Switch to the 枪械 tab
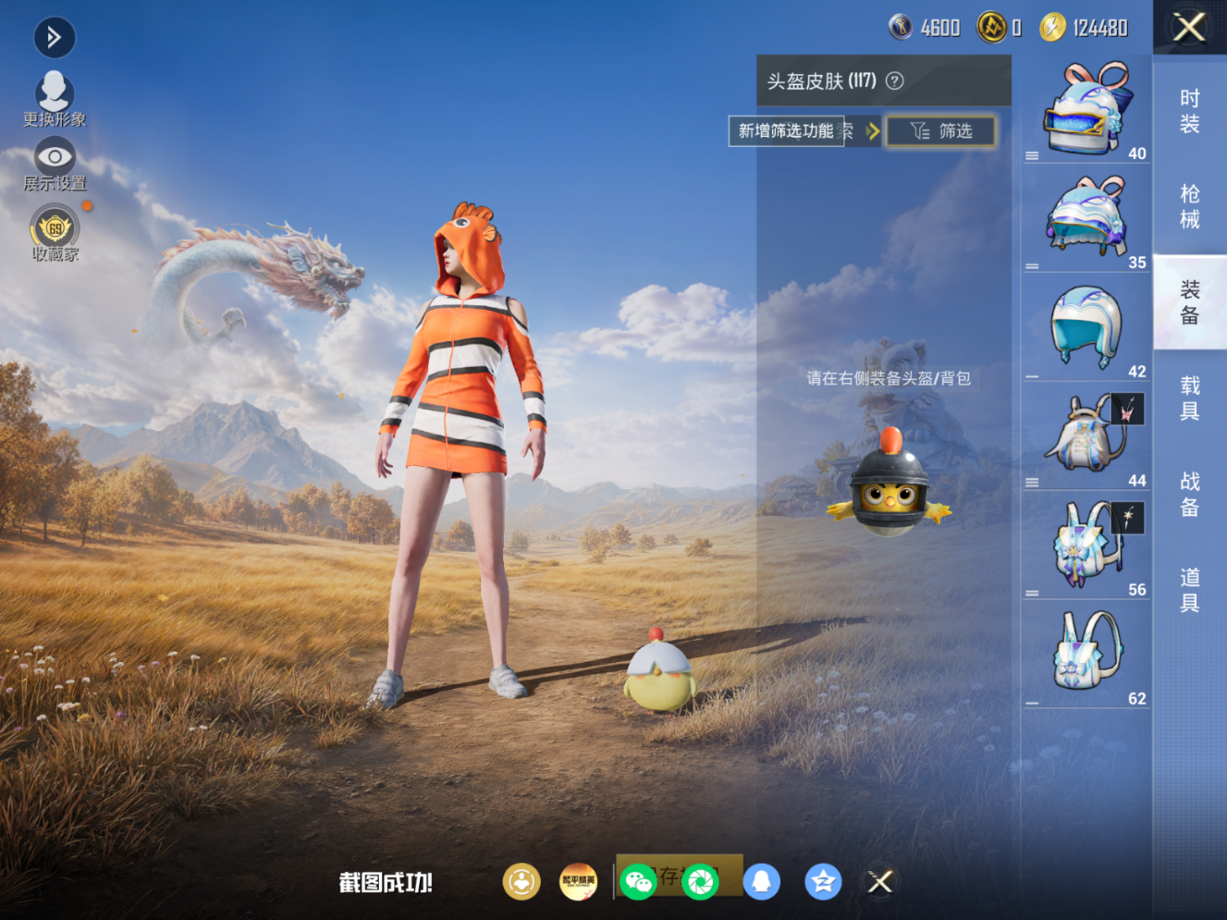 (x=1190, y=207)
